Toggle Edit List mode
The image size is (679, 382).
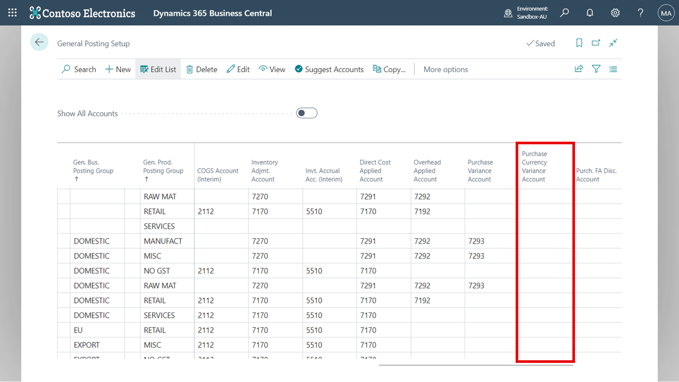pyautogui.click(x=158, y=69)
